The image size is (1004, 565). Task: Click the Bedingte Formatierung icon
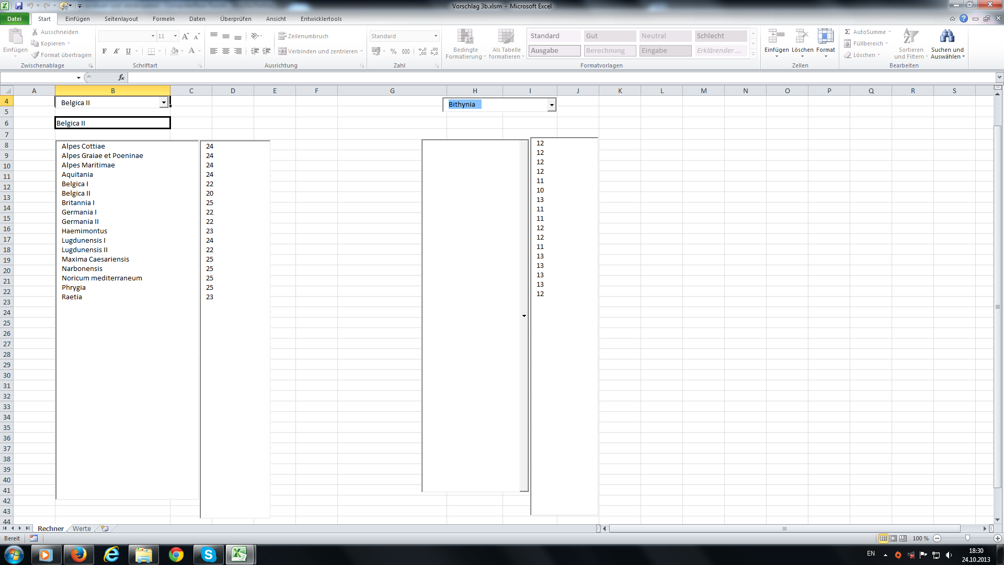click(465, 37)
